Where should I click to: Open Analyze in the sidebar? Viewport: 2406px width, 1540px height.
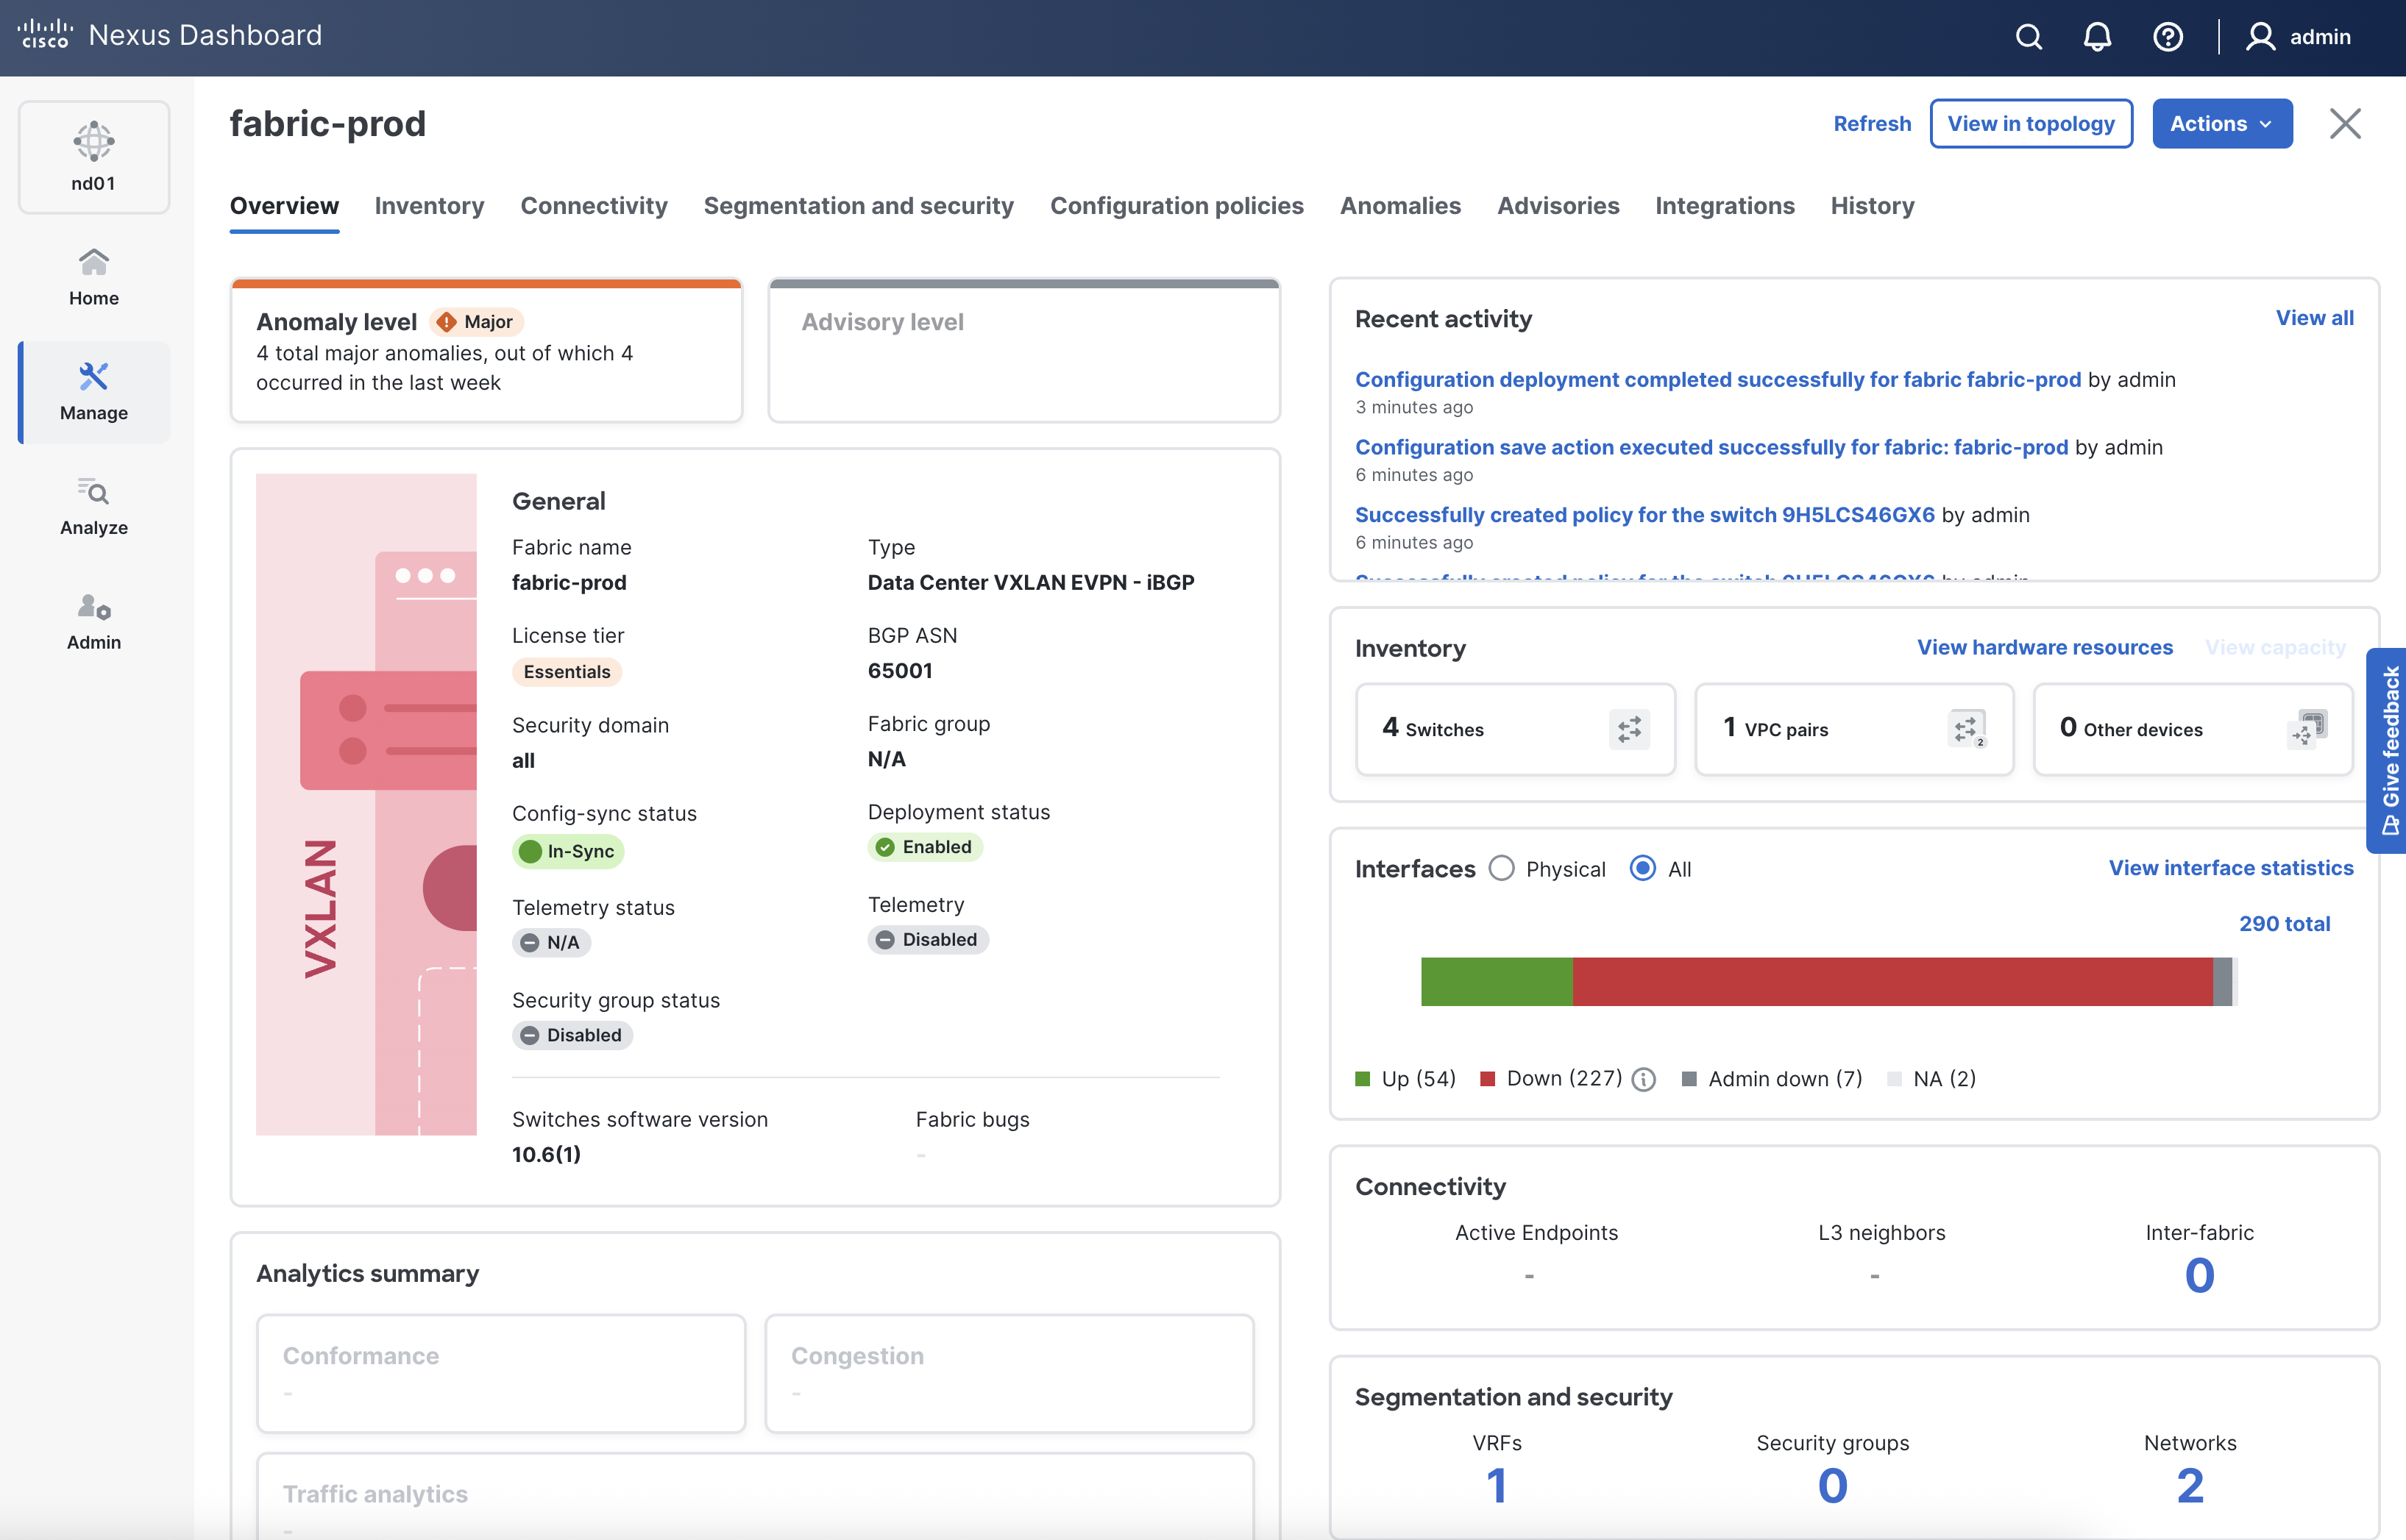93,507
